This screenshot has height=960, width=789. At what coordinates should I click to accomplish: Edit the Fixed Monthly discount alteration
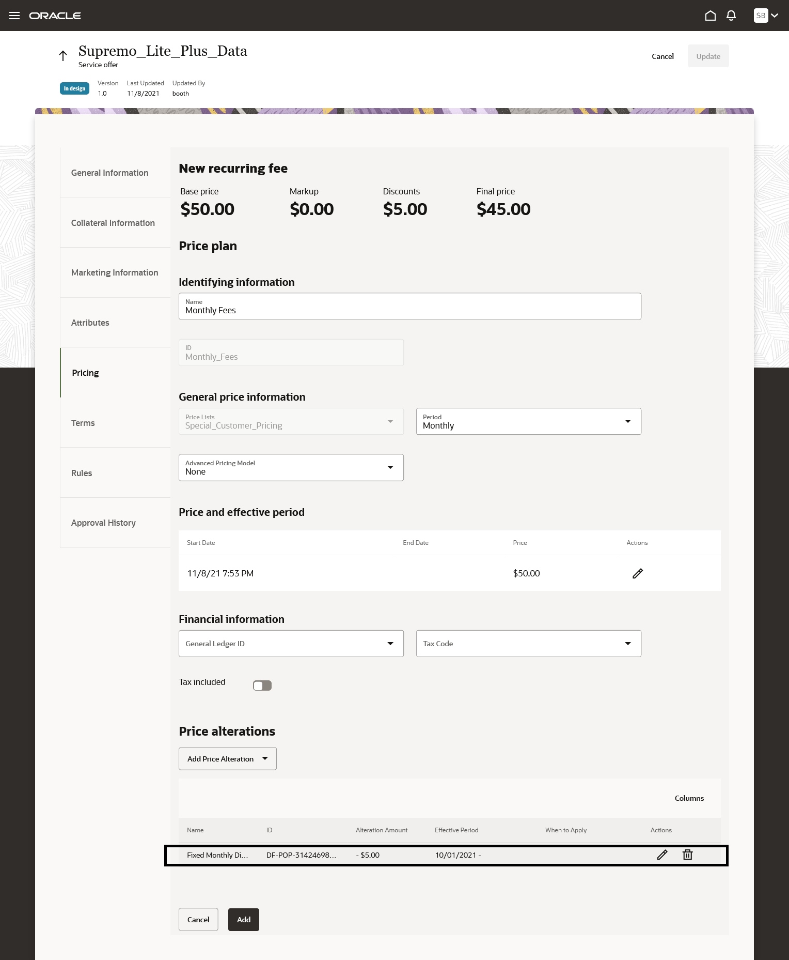point(662,855)
